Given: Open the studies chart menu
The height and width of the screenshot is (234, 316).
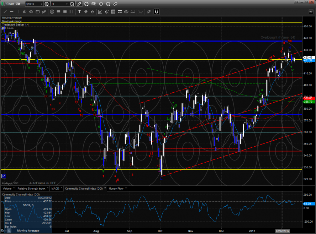Looking at the screenshot, I should 86,4.
